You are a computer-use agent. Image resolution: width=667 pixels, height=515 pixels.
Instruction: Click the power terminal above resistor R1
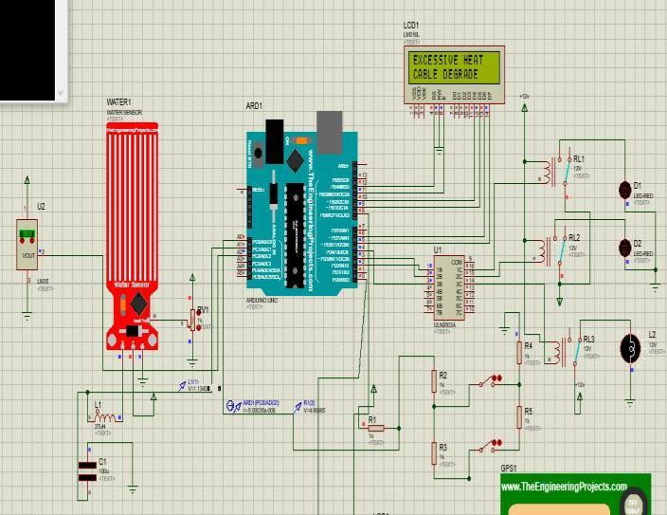coord(373,389)
